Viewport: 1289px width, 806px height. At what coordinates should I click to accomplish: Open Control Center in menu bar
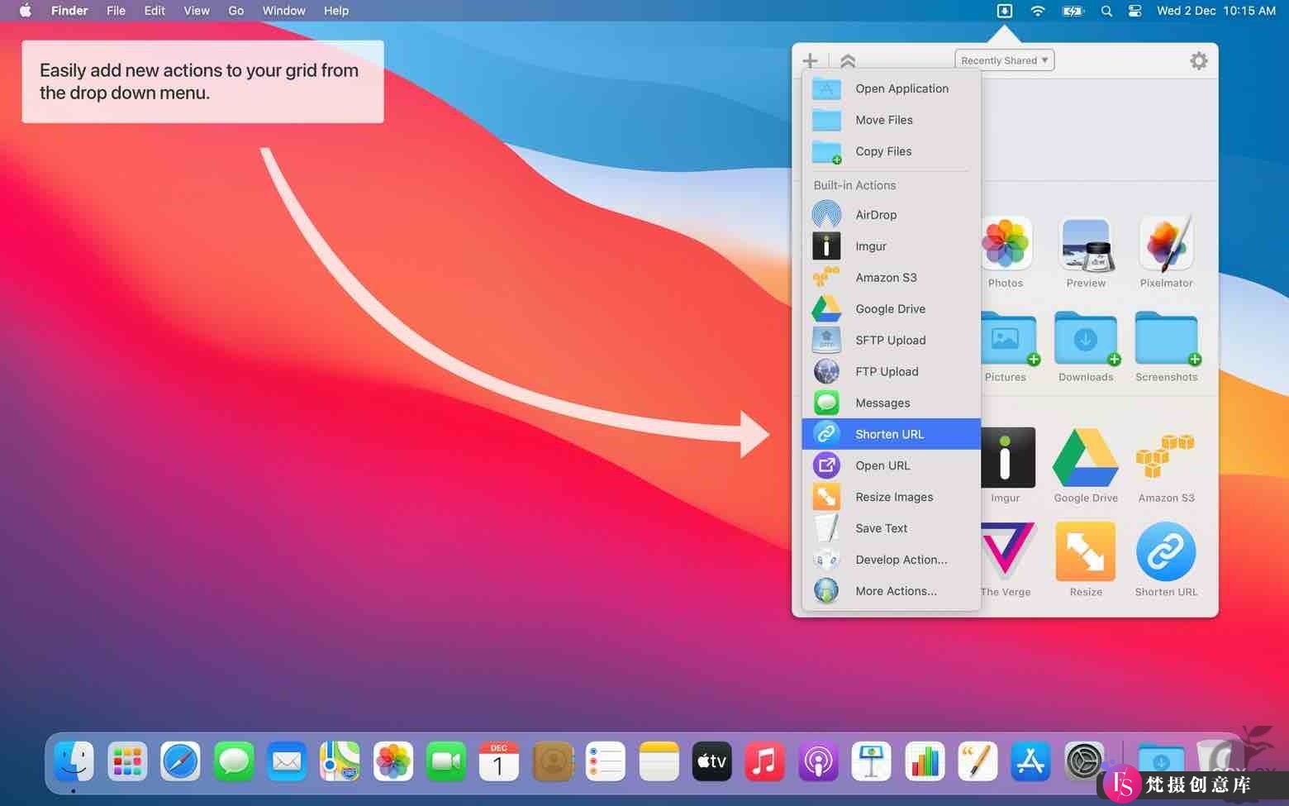coord(1135,11)
